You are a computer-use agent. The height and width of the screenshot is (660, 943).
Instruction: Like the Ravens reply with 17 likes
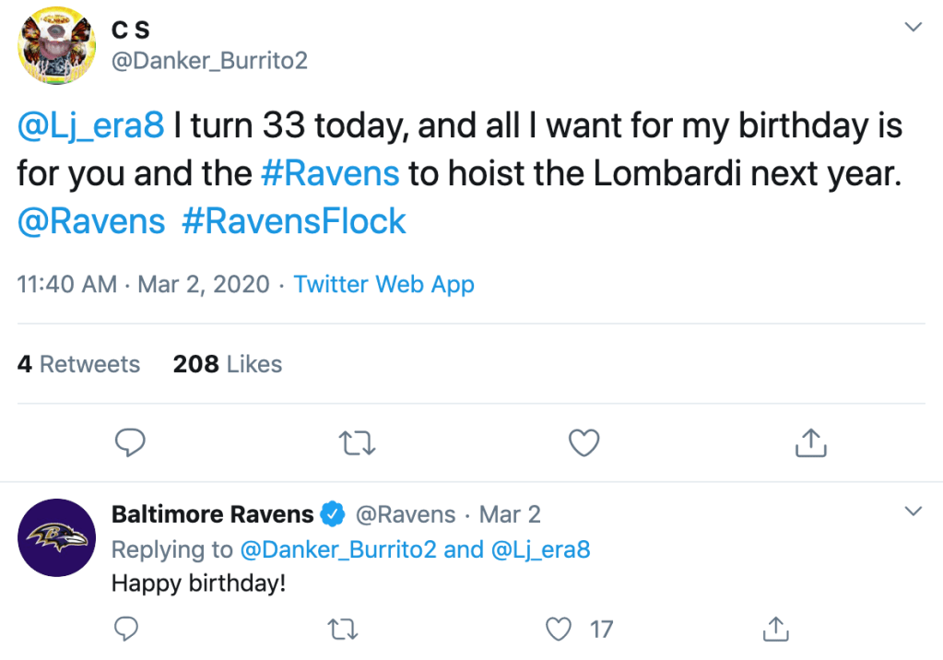(x=559, y=630)
